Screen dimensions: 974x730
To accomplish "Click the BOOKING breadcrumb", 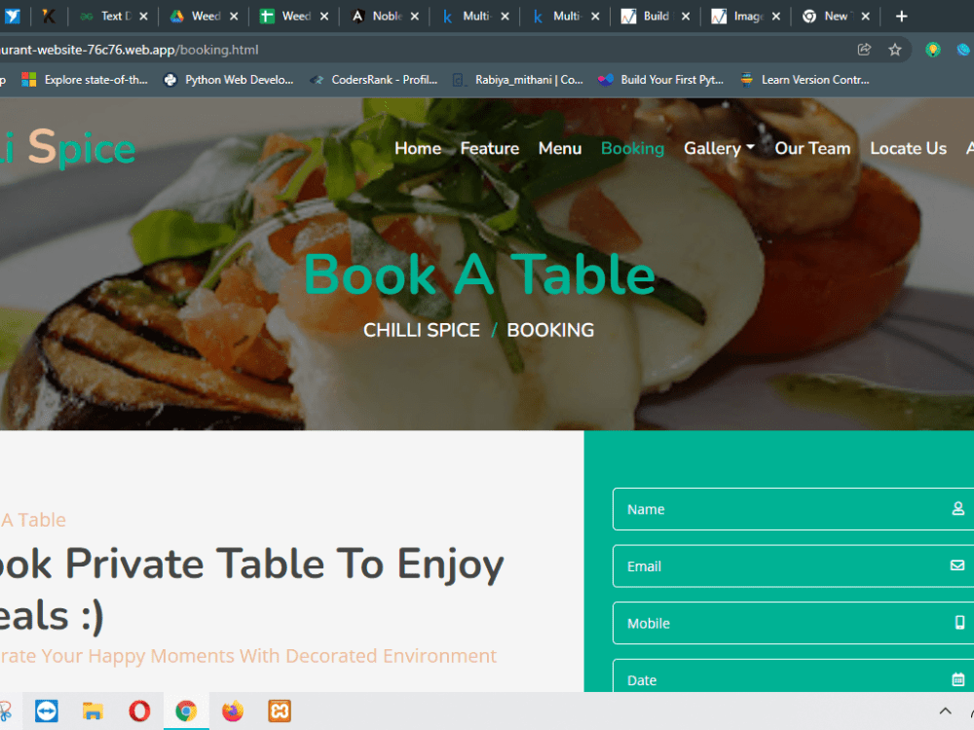I will pyautogui.click(x=550, y=330).
